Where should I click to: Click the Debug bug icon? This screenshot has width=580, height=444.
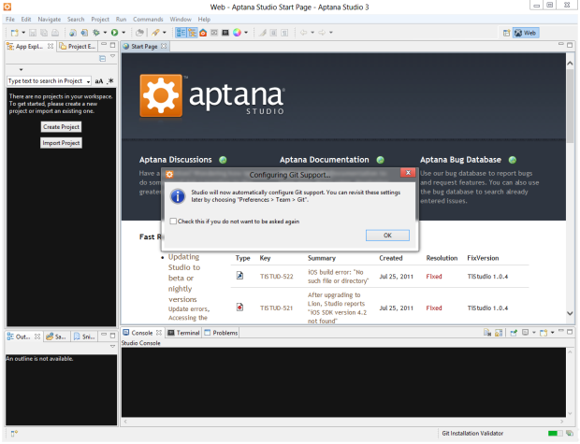(96, 33)
